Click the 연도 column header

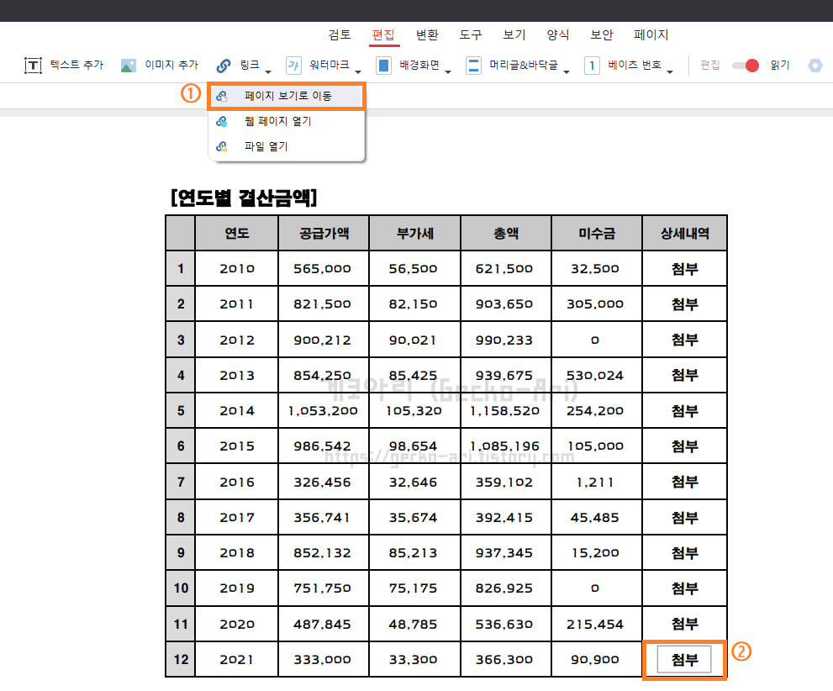[237, 233]
